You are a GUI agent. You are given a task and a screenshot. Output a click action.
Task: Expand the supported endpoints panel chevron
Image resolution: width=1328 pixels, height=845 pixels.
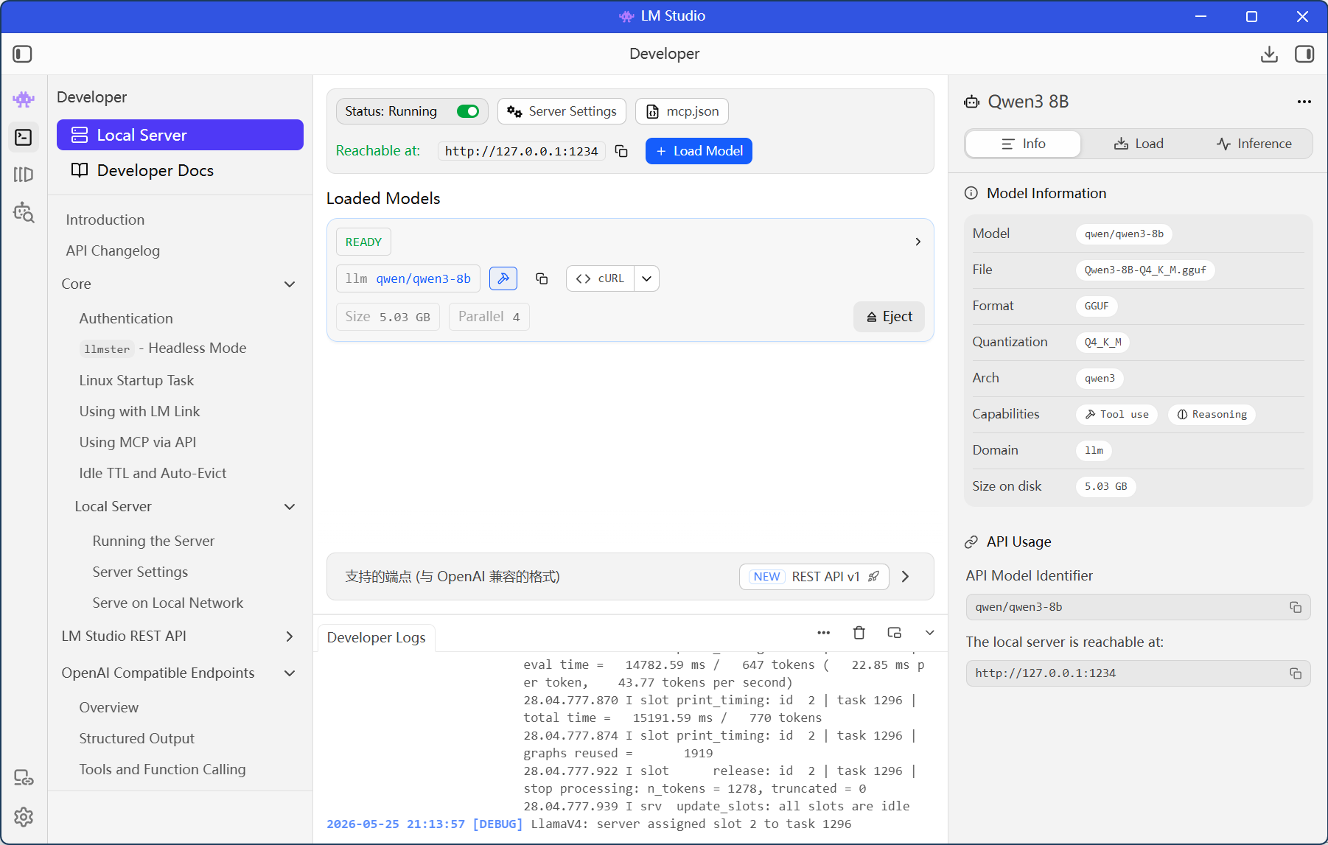(x=906, y=577)
